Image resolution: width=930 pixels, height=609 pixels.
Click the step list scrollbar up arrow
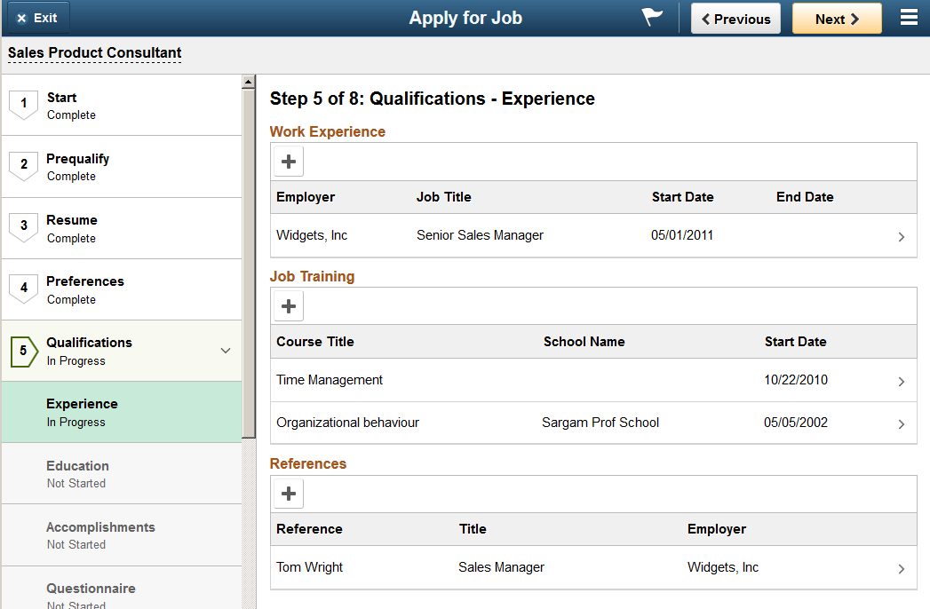(x=249, y=82)
